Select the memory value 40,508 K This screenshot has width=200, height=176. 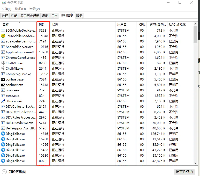pos(159,128)
